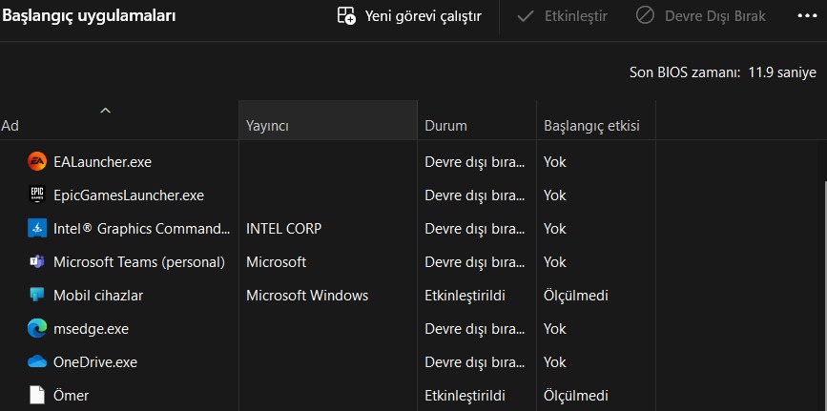Click Ömer row Ölçülmedi impact cell
The width and height of the screenshot is (827, 411).
[x=575, y=395]
